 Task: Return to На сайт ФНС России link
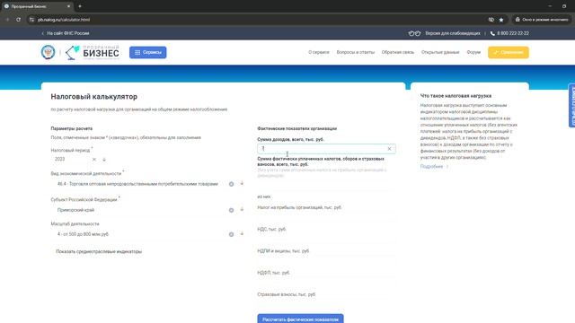click(x=66, y=33)
